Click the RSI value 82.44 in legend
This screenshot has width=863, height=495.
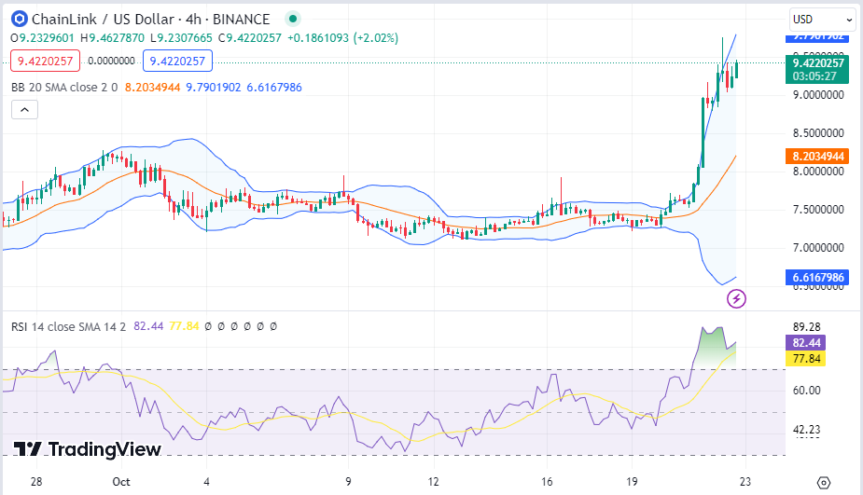tap(148, 326)
